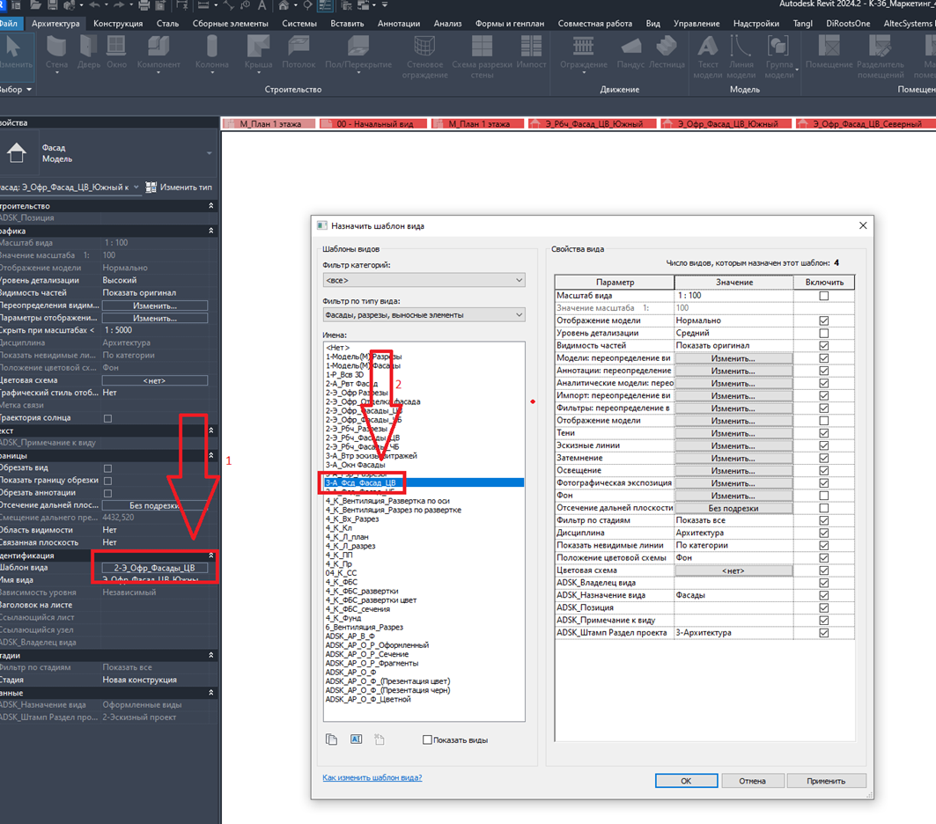
Task: Click the Изменить тип button
Action: pyautogui.click(x=180, y=188)
